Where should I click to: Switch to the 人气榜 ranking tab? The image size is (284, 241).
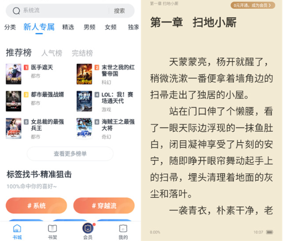pos(52,53)
